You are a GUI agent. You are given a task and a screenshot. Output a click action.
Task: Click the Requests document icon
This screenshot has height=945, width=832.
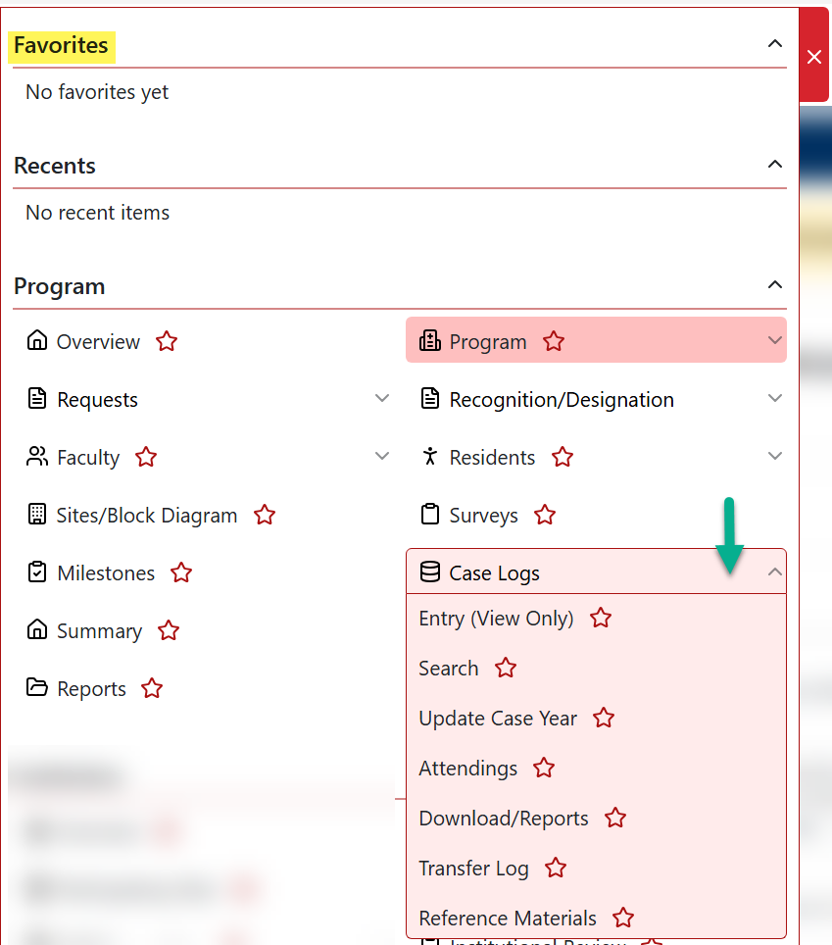37,398
